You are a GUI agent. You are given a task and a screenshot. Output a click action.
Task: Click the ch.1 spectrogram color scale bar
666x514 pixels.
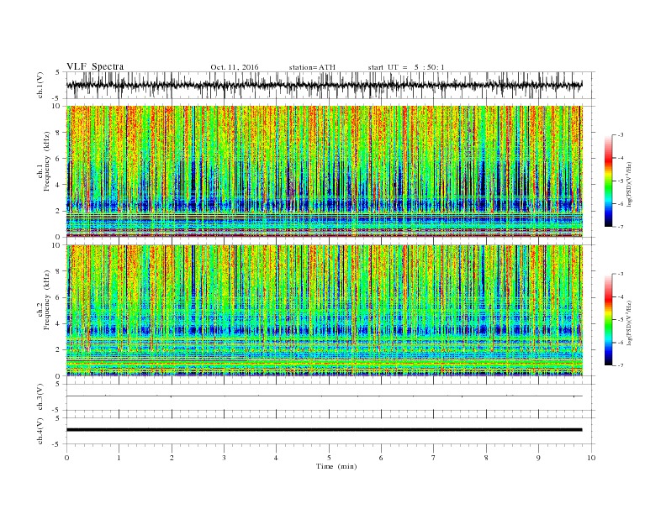608,181
